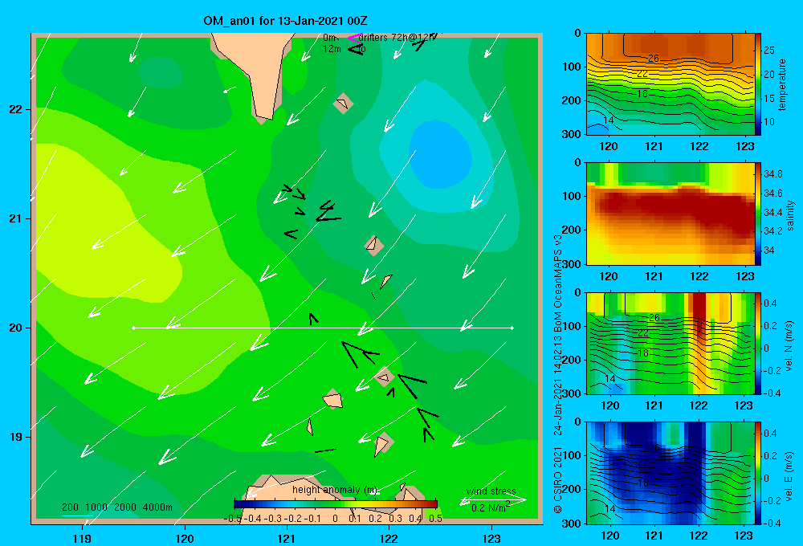Click the '100' depth label on the temperature panel
Image resolution: width=803 pixels, height=546 pixels.
[573, 67]
